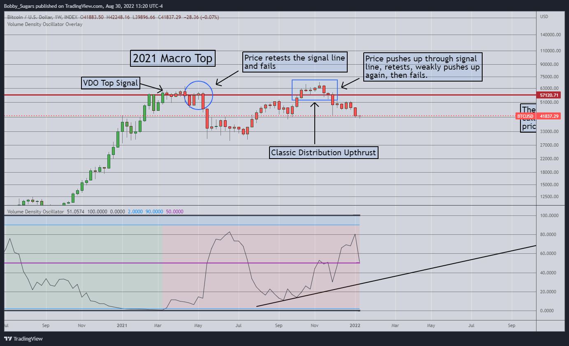
Task: Click the open value O41883.50
Action: (92, 17)
